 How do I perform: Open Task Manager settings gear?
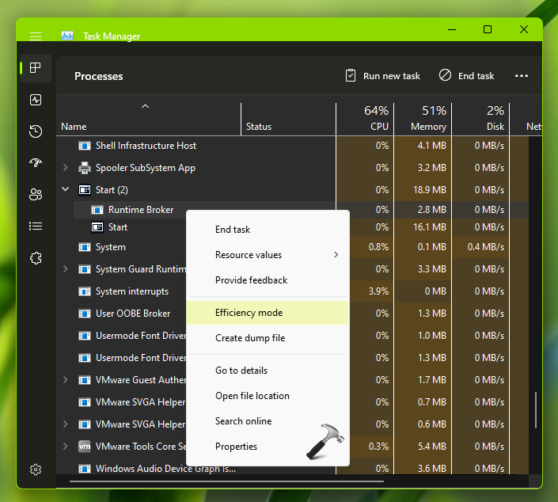click(x=36, y=470)
